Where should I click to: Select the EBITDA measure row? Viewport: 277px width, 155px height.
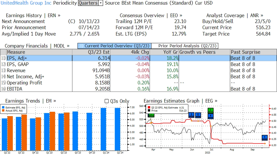[138, 89]
